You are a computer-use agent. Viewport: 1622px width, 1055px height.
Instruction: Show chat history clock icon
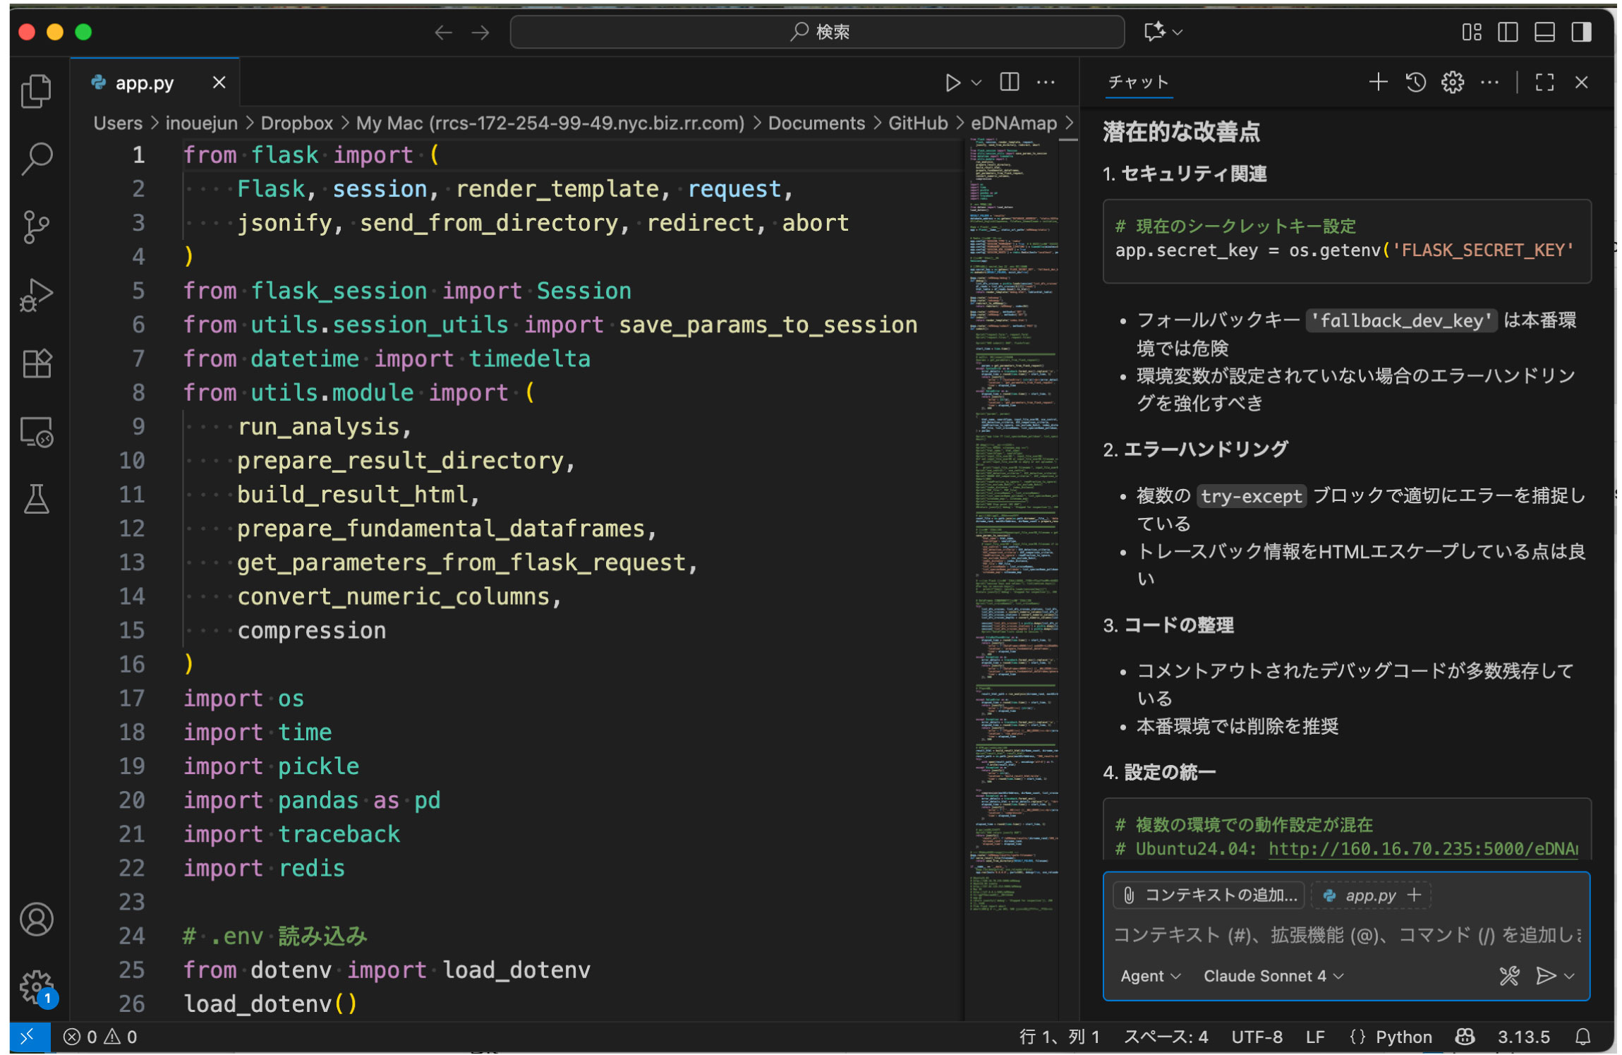coord(1415,83)
